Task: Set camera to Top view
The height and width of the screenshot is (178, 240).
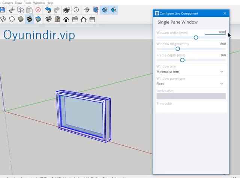Action: pyautogui.click(x=57, y=19)
